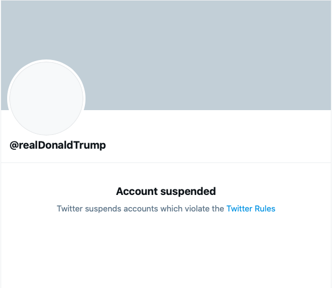Click the "Trump" part of the handle

(x=92, y=145)
